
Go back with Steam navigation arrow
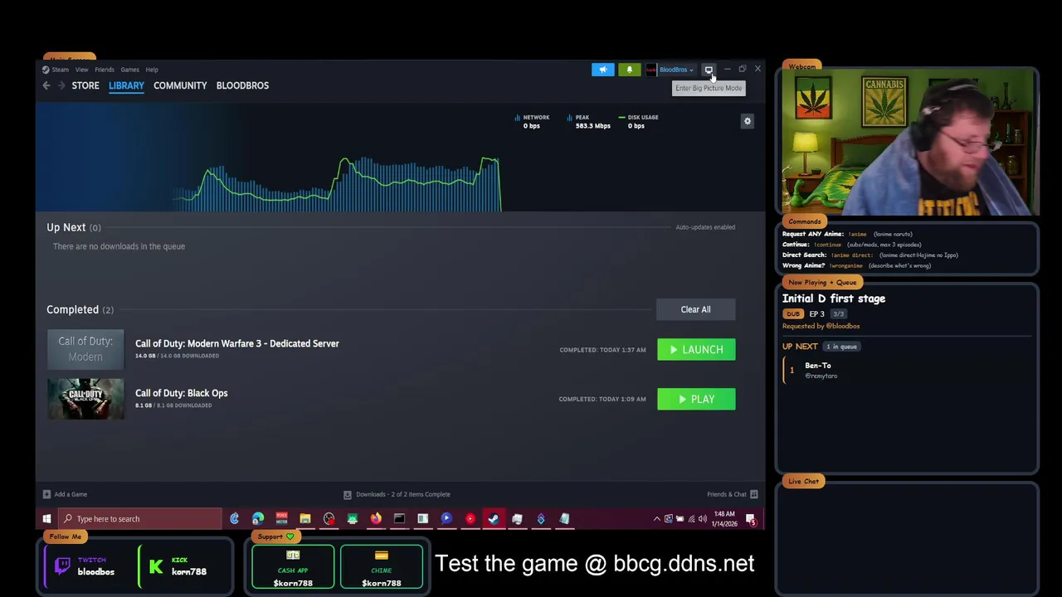(x=46, y=85)
